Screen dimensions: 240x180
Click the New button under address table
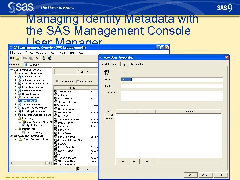coord(122,161)
